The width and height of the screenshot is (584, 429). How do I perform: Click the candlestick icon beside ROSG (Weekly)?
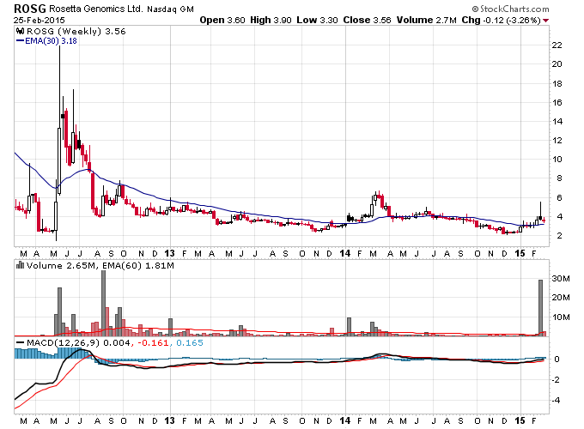click(21, 31)
